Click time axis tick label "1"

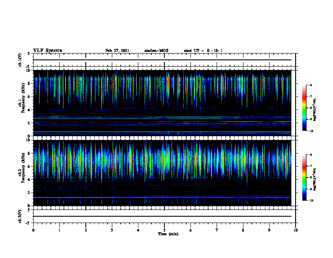[59, 230]
